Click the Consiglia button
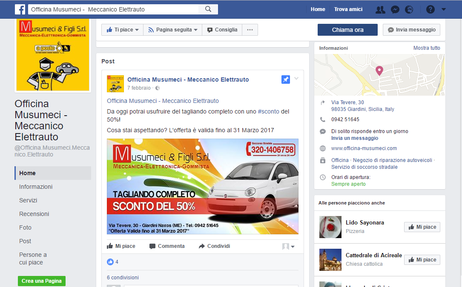This screenshot has width=462, height=287. 222,30
